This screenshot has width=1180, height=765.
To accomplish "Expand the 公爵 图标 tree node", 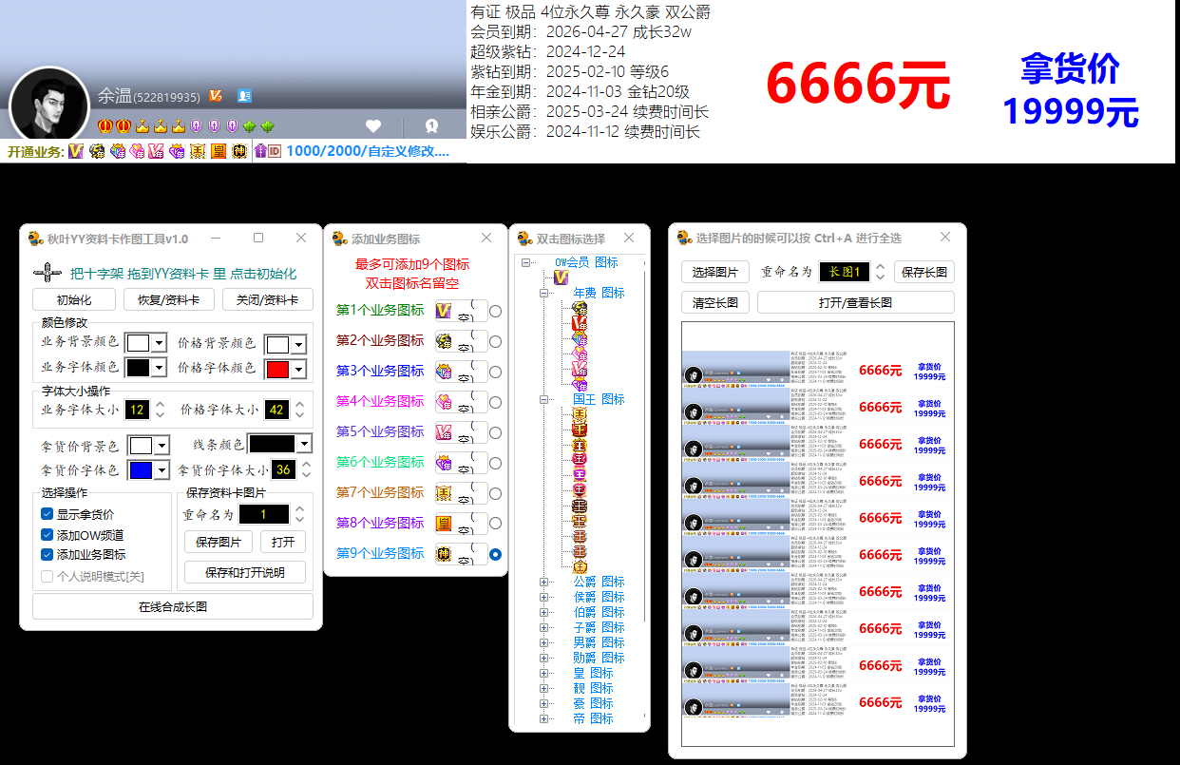I will pos(544,582).
